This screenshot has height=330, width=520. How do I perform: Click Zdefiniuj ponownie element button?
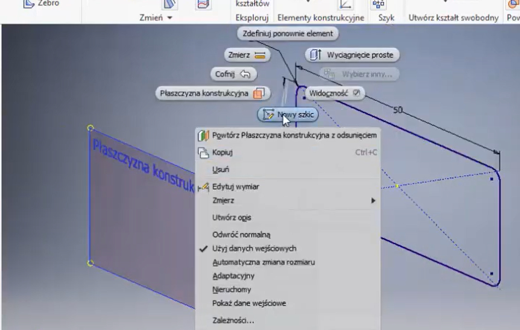(287, 34)
